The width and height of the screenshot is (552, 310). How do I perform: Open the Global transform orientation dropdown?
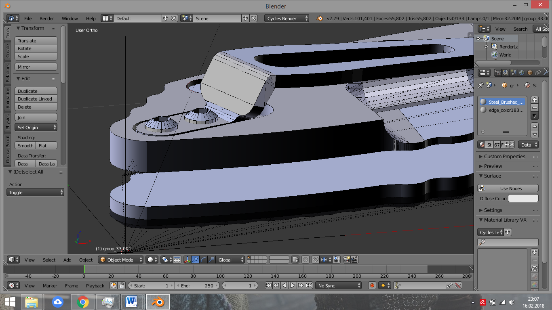click(230, 260)
